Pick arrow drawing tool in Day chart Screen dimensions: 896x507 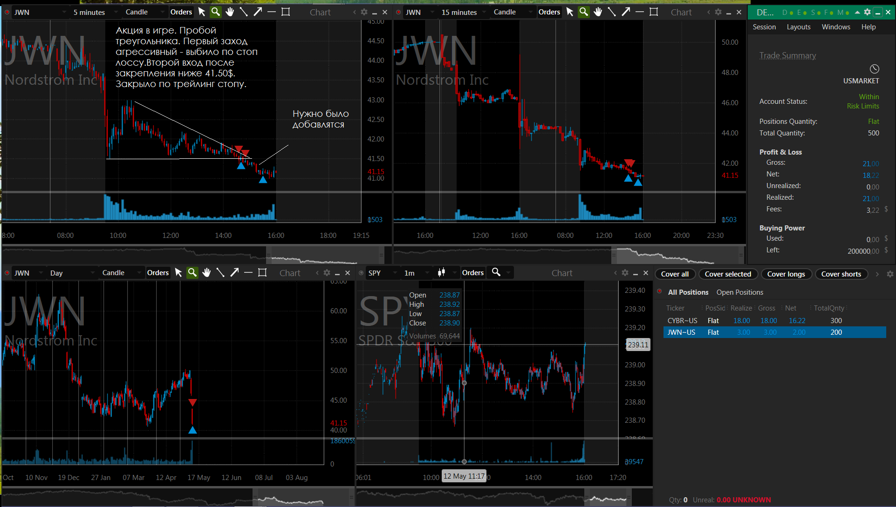click(234, 273)
